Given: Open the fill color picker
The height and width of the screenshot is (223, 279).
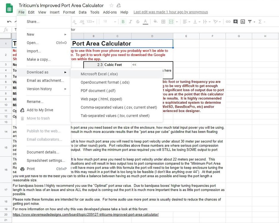Looking at the screenshot, I should point(156,21).
